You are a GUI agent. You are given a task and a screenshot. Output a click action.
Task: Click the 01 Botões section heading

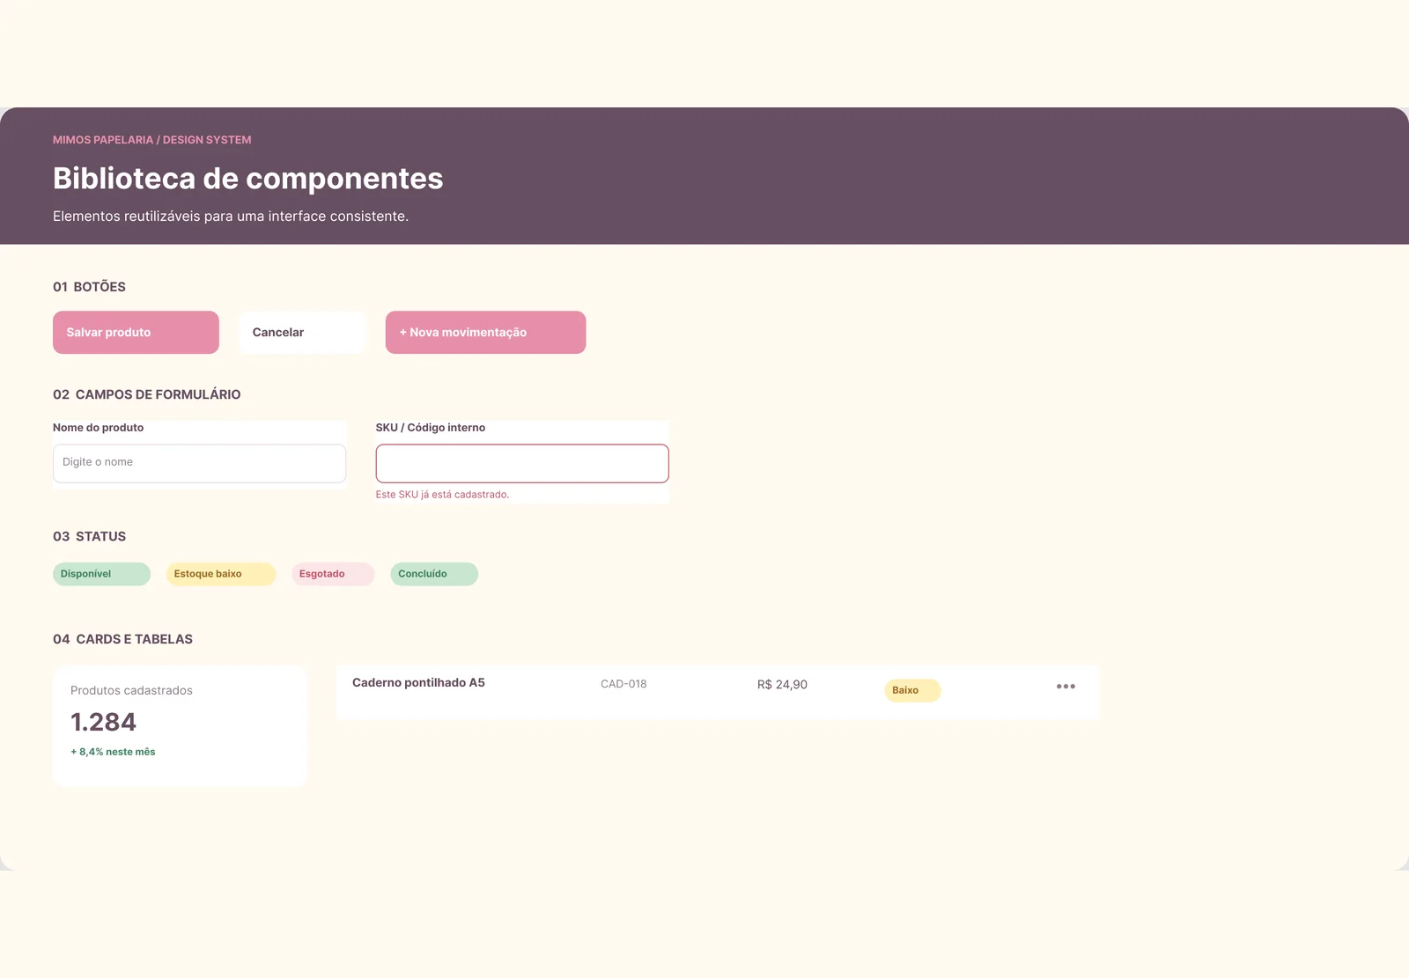(x=89, y=287)
